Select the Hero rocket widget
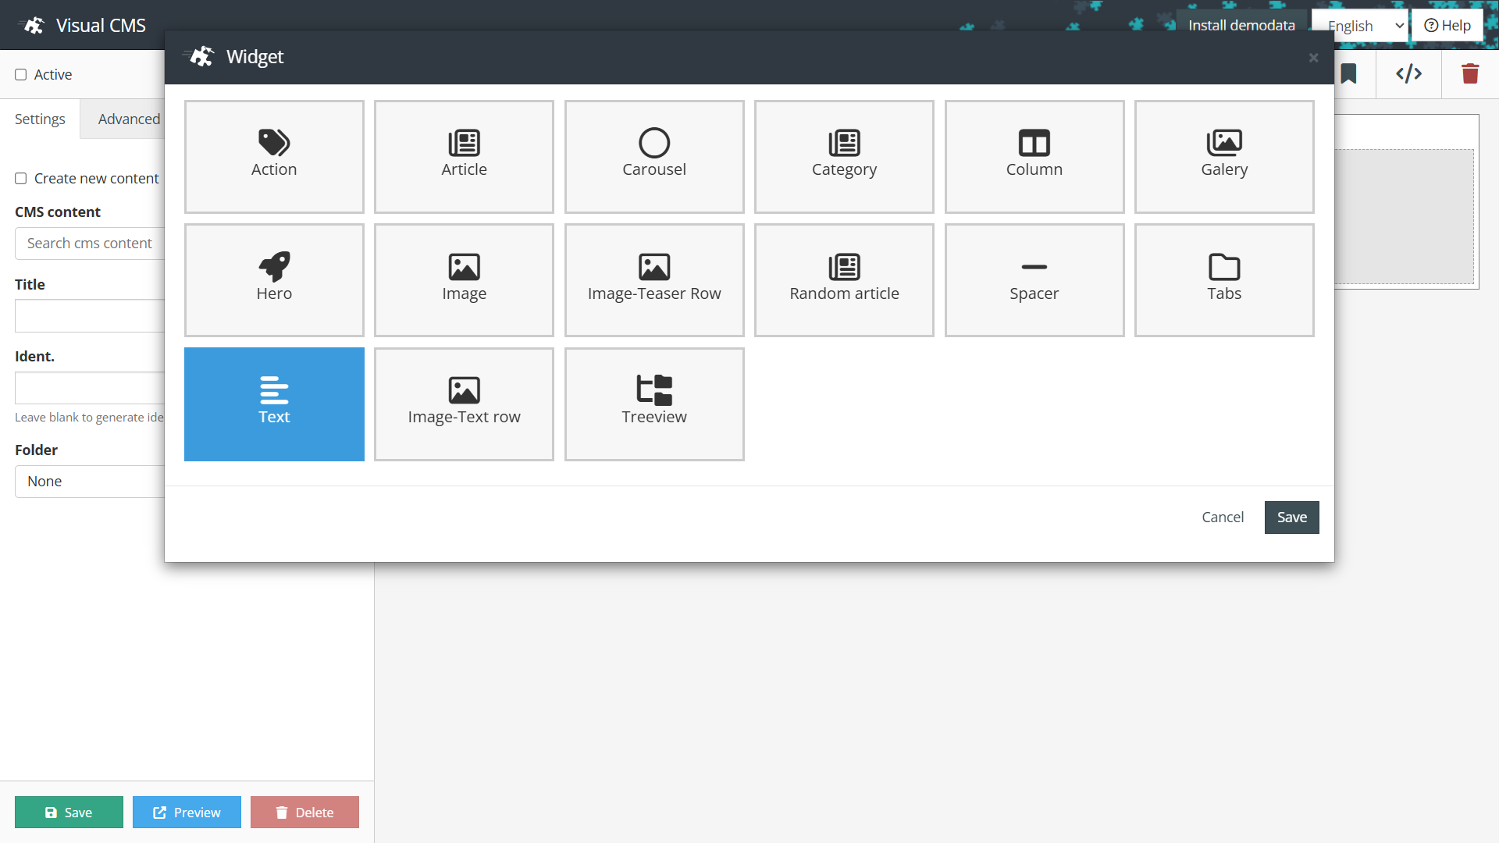1499x843 pixels. coord(274,279)
